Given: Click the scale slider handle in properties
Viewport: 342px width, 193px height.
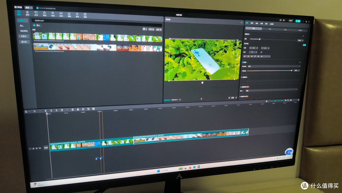Looking at the screenshot, I should (260, 39).
